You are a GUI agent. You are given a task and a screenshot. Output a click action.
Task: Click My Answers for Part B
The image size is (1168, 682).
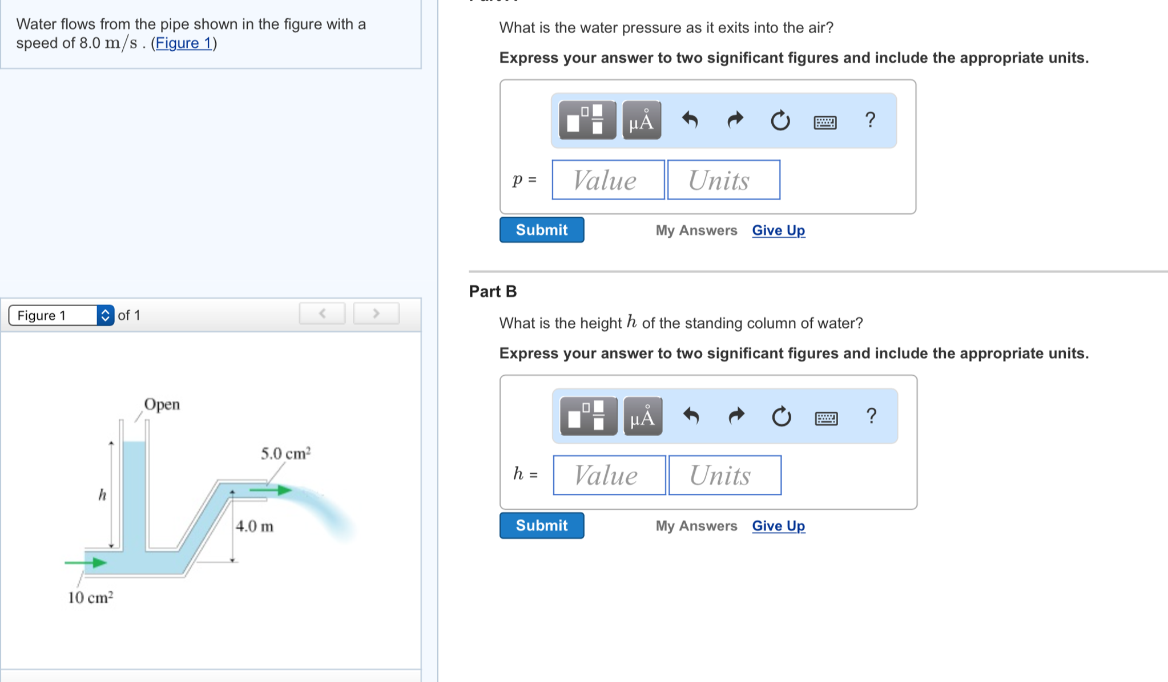coord(696,525)
